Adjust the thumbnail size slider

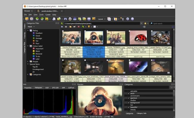click(144, 27)
